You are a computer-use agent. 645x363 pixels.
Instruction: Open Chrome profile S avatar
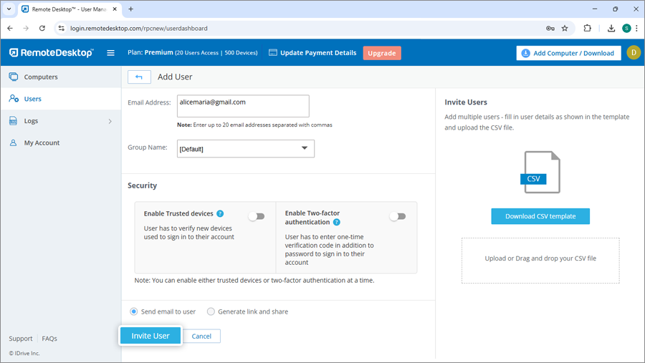tap(626, 28)
